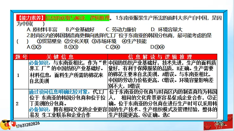Choose answer option C. 劳动力廉价
Viewport: 234px width, 131px height.
pos(121,30)
